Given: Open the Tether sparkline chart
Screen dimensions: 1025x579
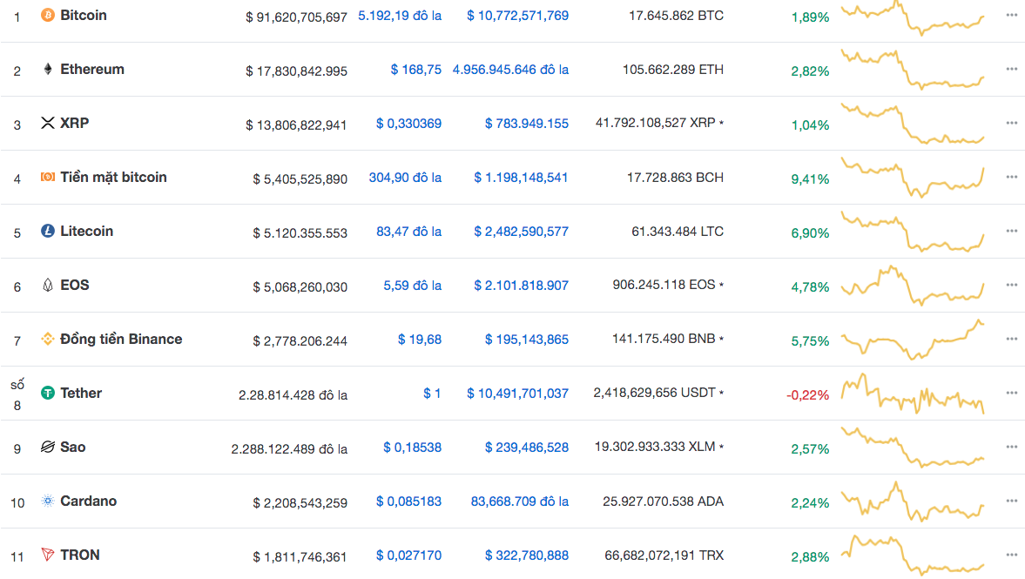Looking at the screenshot, I should coord(913,394).
